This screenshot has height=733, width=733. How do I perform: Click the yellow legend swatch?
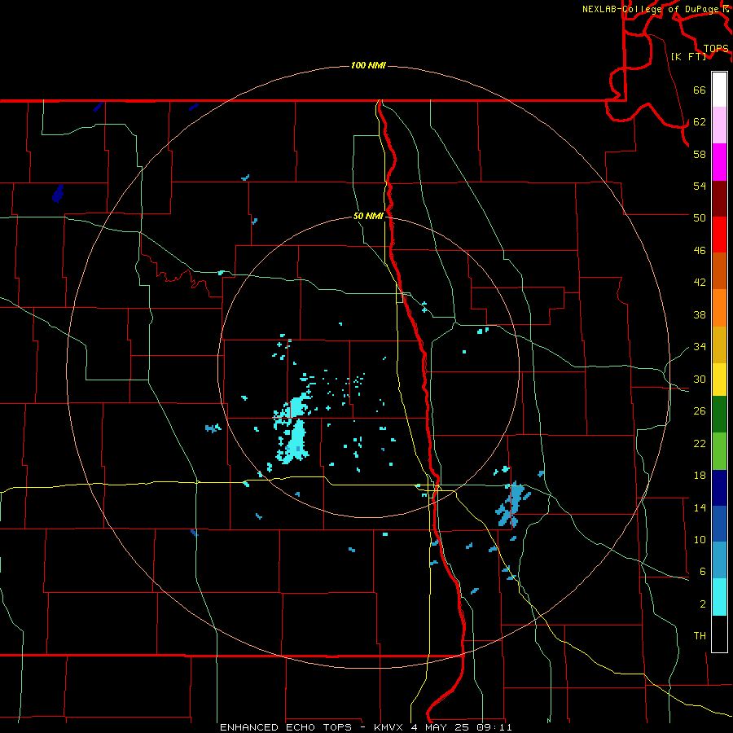point(719,380)
